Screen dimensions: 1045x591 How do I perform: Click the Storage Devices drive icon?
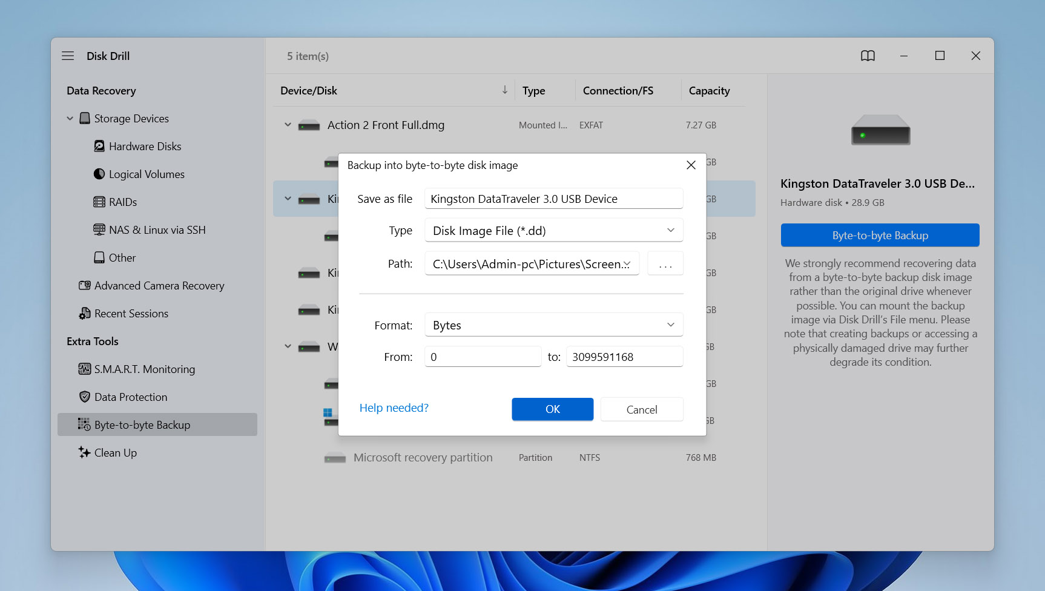pos(85,118)
